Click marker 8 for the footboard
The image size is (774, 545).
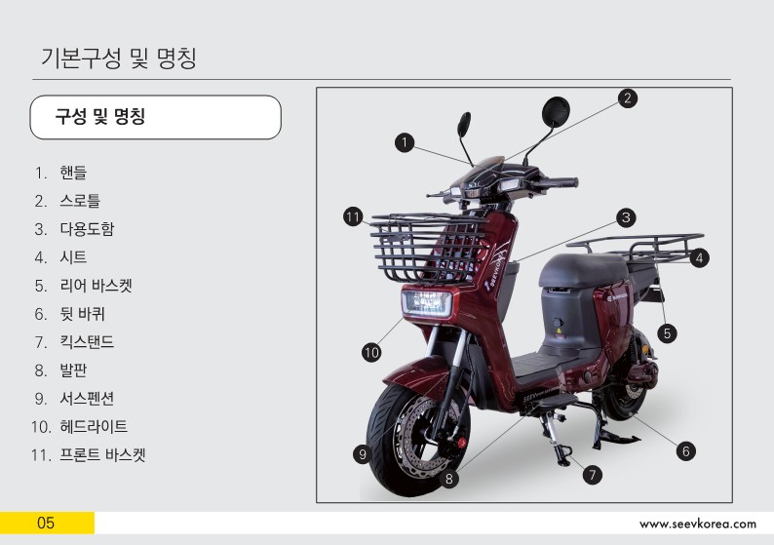(448, 479)
